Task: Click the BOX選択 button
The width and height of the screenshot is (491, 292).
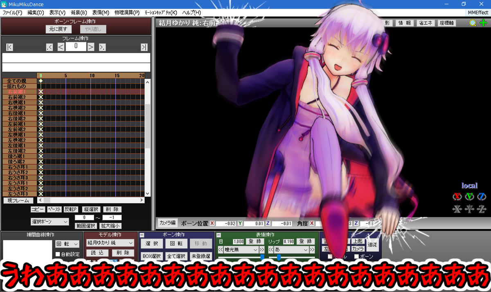Action: point(151,256)
